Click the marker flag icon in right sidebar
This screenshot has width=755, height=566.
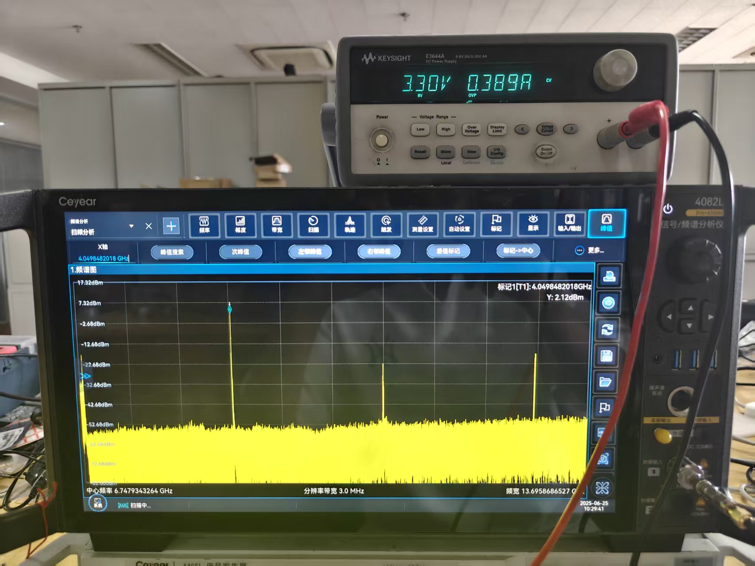(x=605, y=407)
